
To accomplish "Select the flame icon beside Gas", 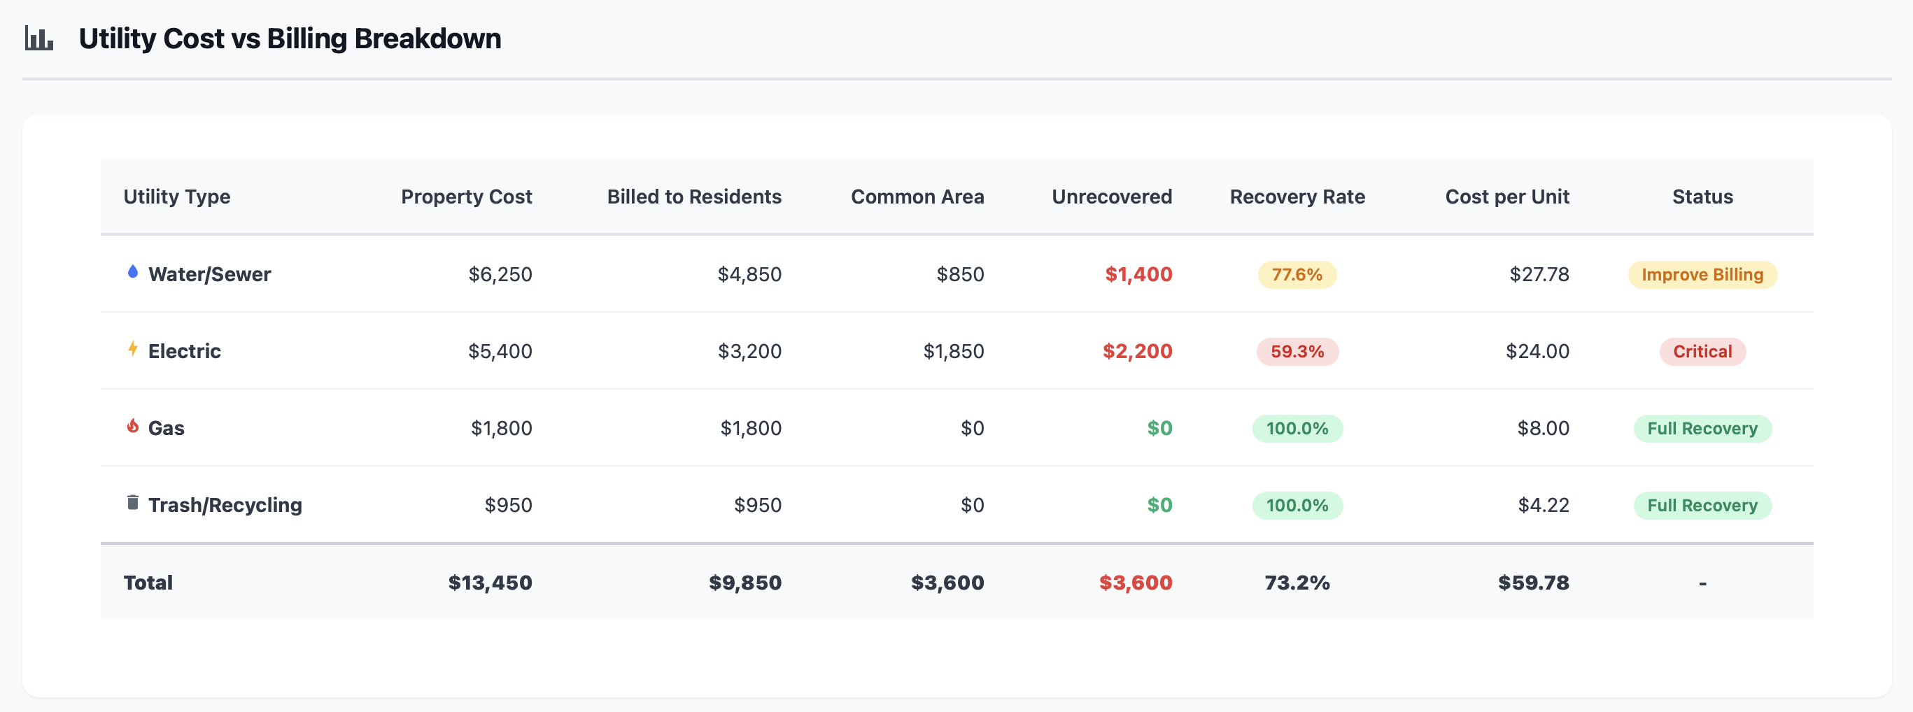I will [x=132, y=427].
